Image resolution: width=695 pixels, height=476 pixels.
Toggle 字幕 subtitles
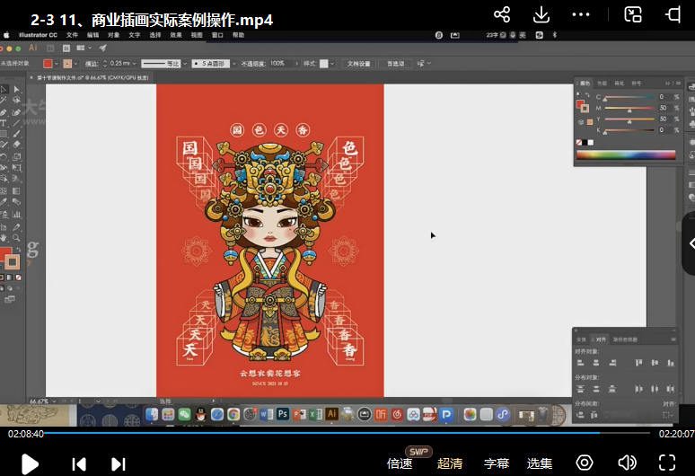[497, 463]
